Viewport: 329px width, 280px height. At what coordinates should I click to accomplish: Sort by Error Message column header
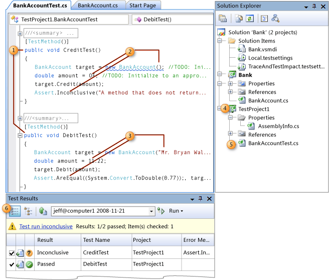pyautogui.click(x=198, y=240)
